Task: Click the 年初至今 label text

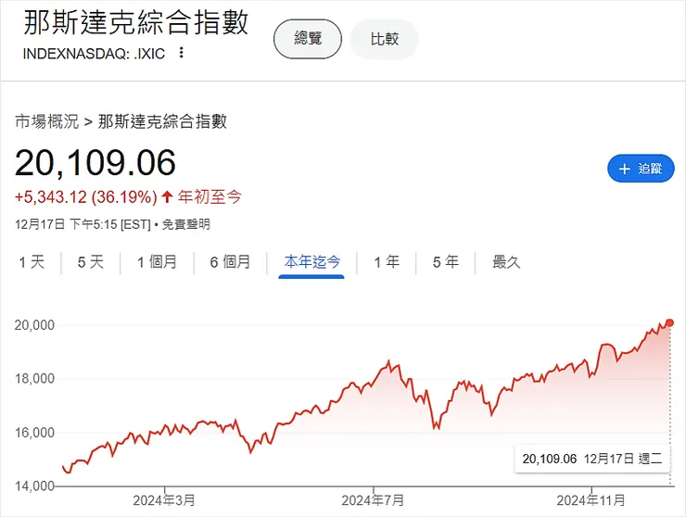Action: [210, 196]
